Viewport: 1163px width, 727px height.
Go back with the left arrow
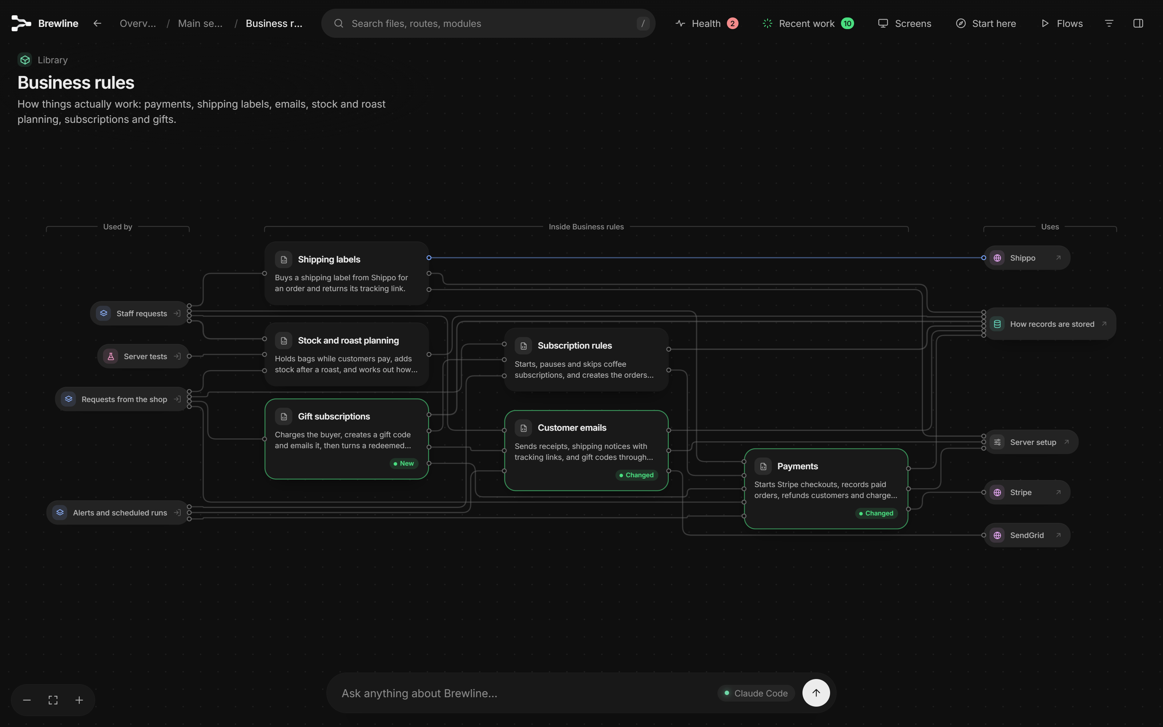coord(97,23)
